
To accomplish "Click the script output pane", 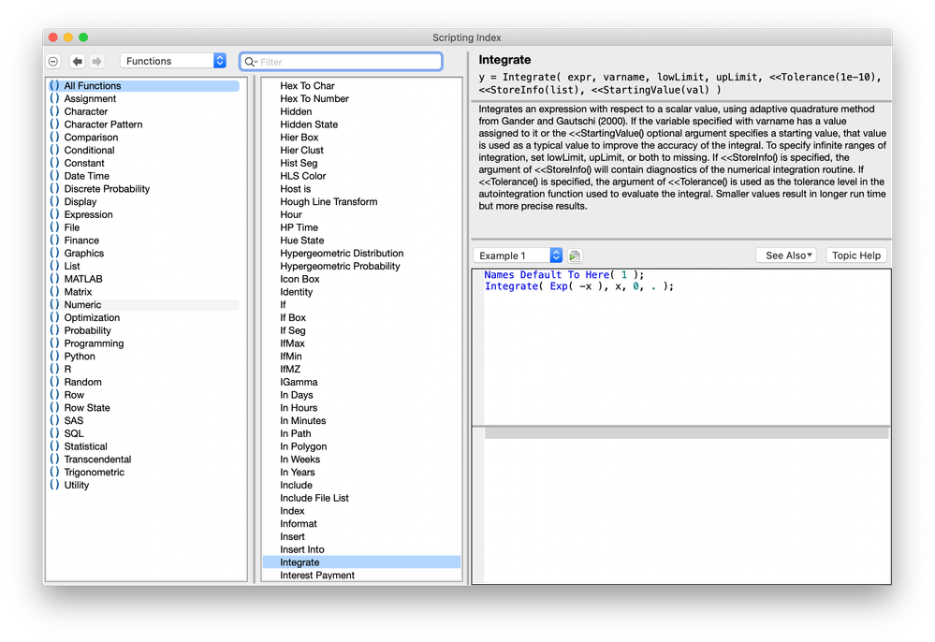I will click(681, 506).
